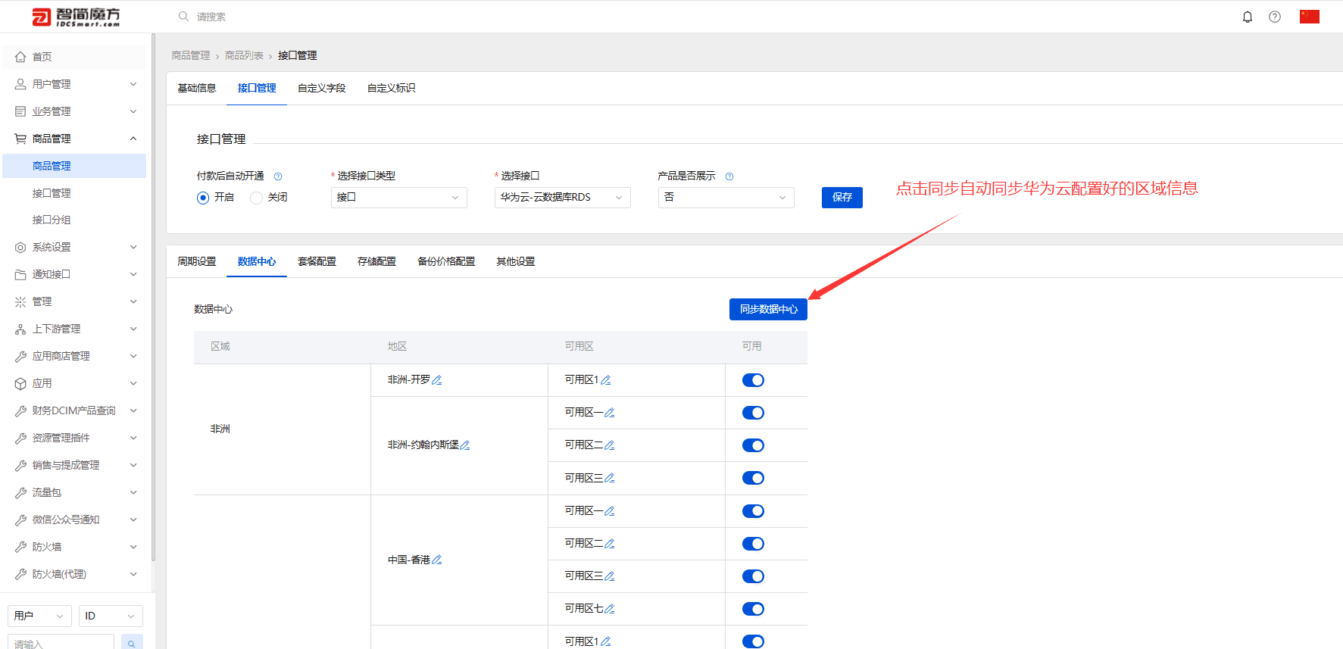
Task: Open the 华为云-云数据库RDS interface dropdown
Action: 563,198
